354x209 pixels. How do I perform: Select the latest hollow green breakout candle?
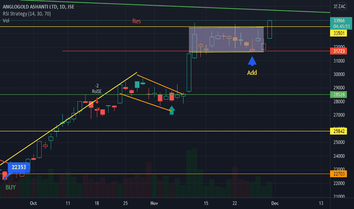pos(270,29)
